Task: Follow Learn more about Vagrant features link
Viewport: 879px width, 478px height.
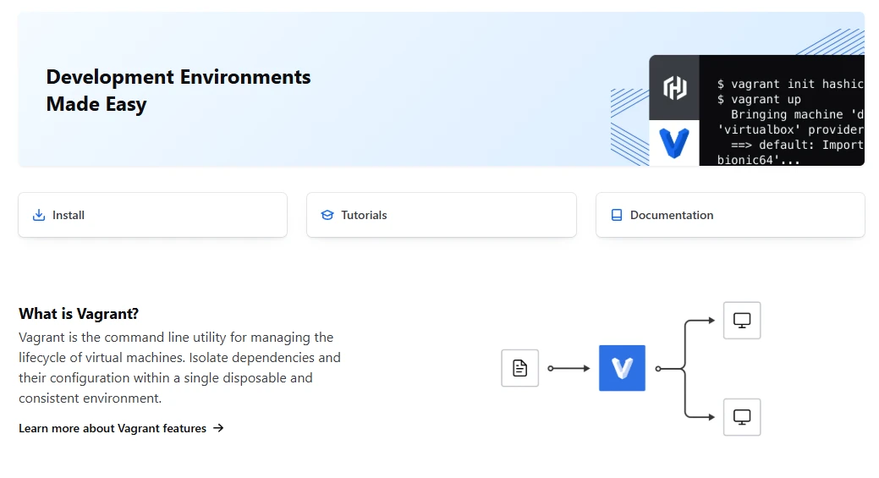Action: click(x=113, y=428)
